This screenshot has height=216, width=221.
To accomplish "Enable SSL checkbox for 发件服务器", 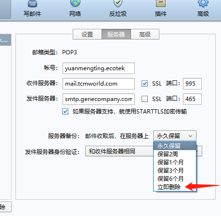I will click(x=144, y=99).
